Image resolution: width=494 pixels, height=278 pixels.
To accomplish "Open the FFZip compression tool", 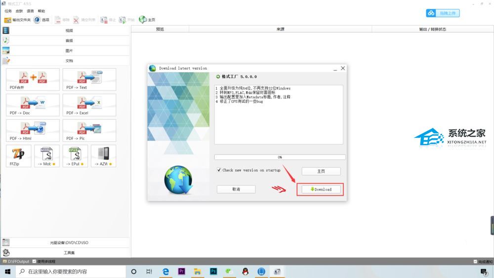I will point(18,156).
